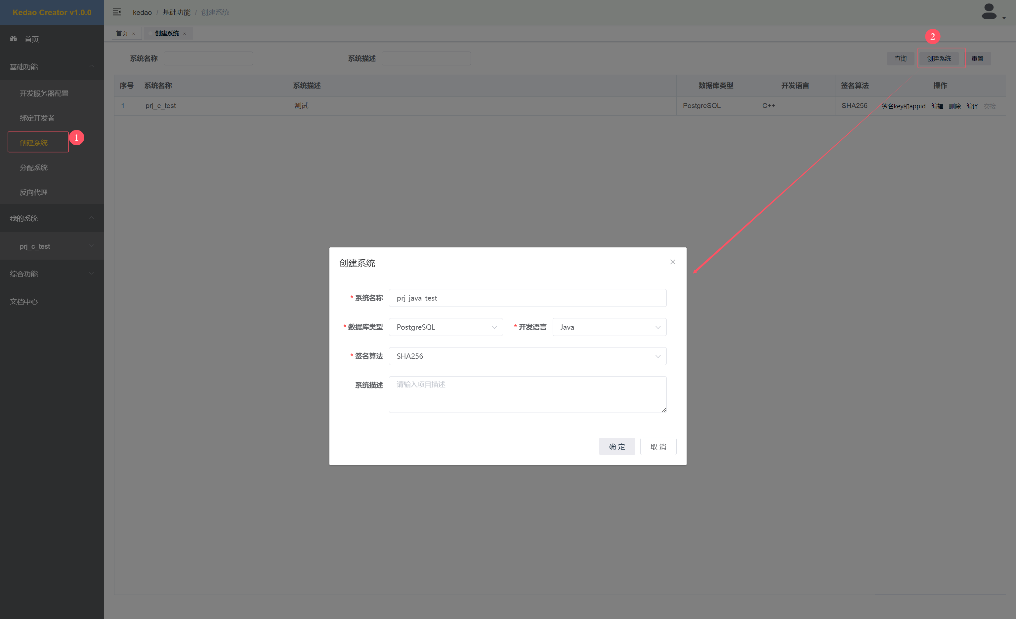Click the 确定 button
The image size is (1016, 619).
click(616, 447)
